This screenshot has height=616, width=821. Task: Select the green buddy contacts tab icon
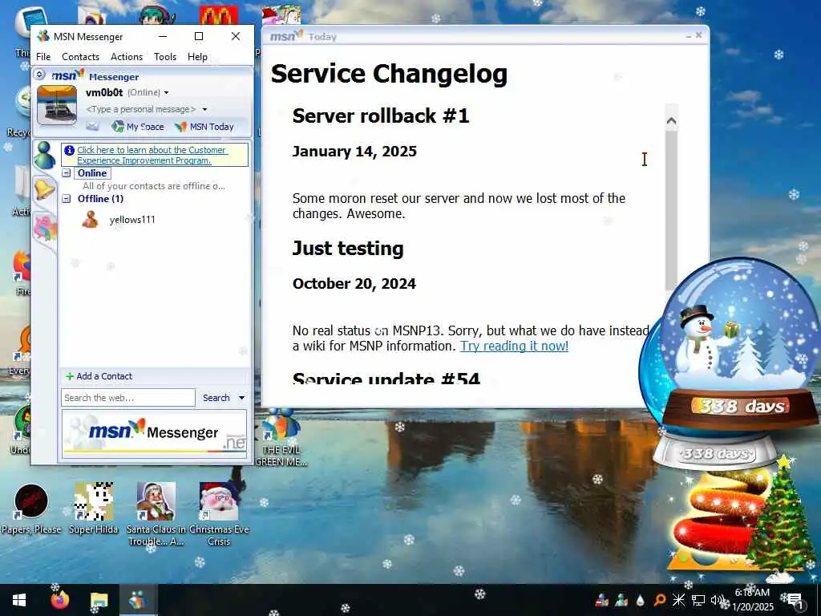45,155
